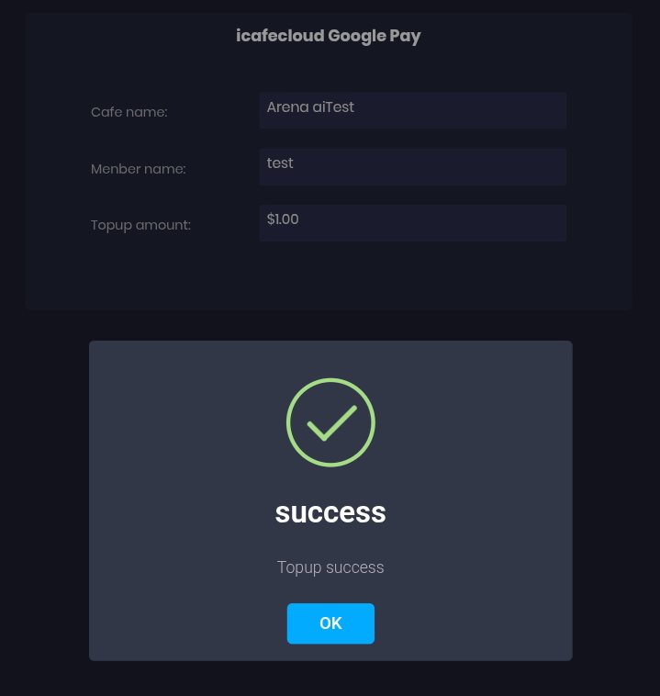
Task: Click the "Topup amount:" label
Action: pyautogui.click(x=140, y=225)
